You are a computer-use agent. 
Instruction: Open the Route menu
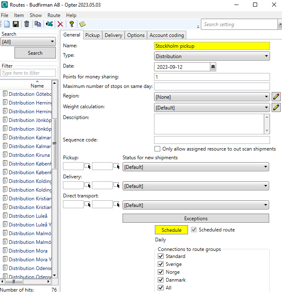[54, 15]
